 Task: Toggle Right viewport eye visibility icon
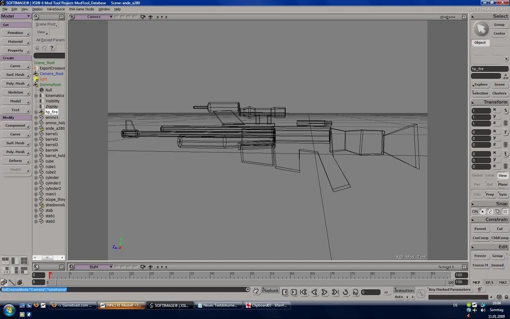click(150, 267)
